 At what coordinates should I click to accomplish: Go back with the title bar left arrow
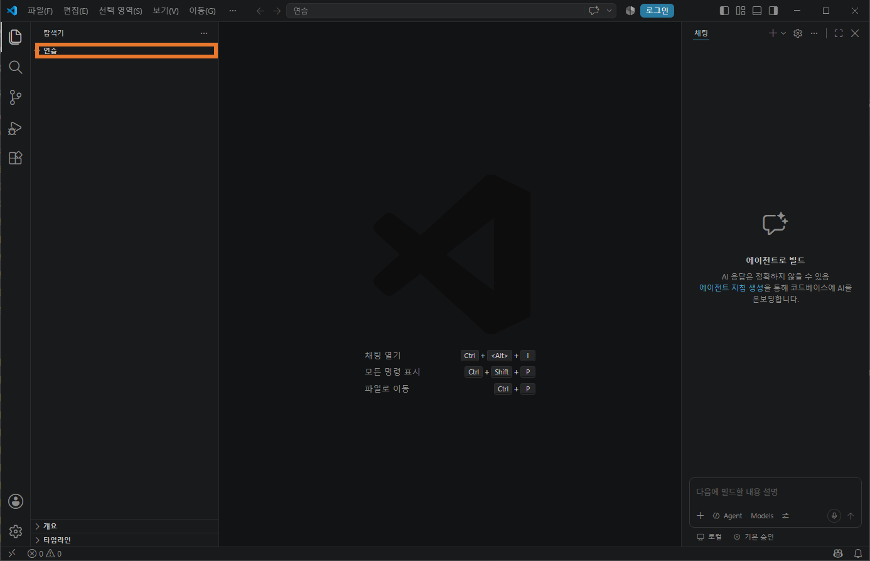coord(260,11)
